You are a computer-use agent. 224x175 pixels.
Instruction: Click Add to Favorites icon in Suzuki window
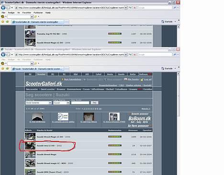coord(7,69)
